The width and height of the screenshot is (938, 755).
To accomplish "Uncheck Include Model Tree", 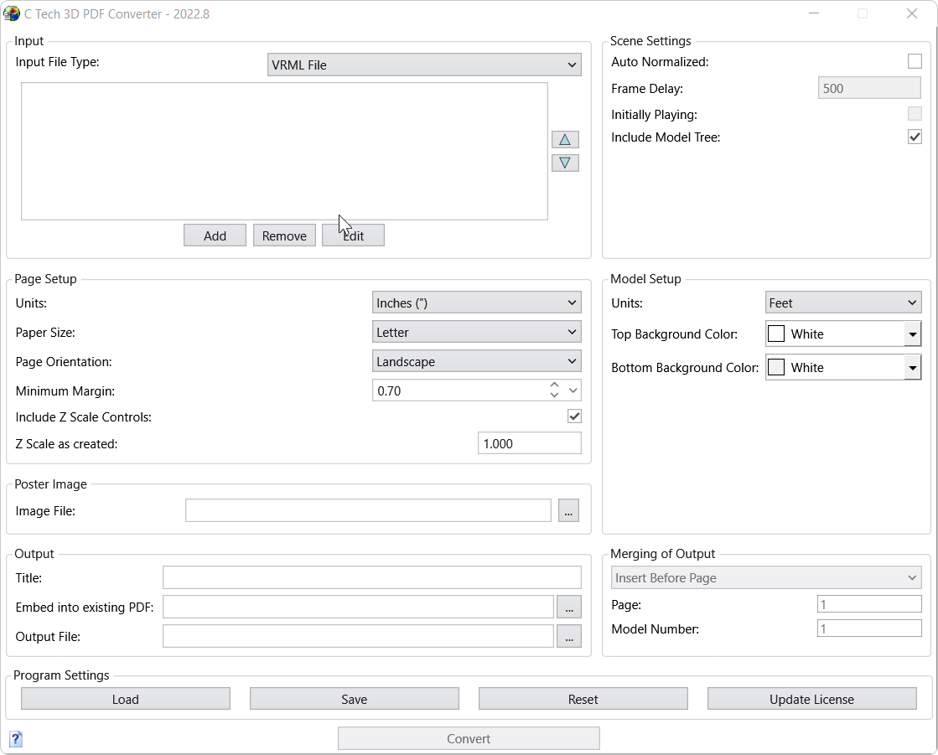I will [x=915, y=137].
